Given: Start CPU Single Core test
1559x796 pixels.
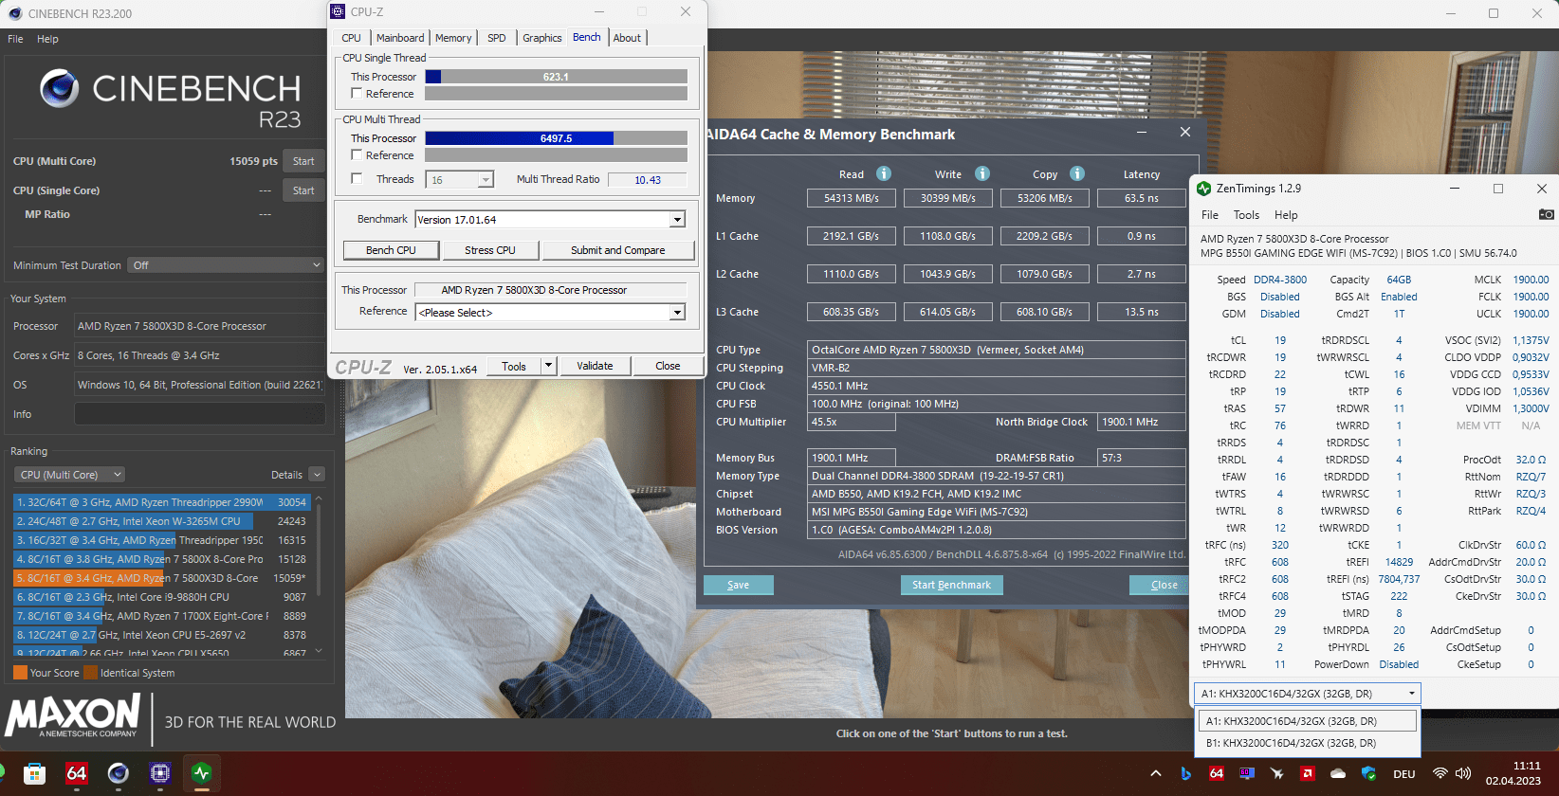Looking at the screenshot, I should [303, 190].
